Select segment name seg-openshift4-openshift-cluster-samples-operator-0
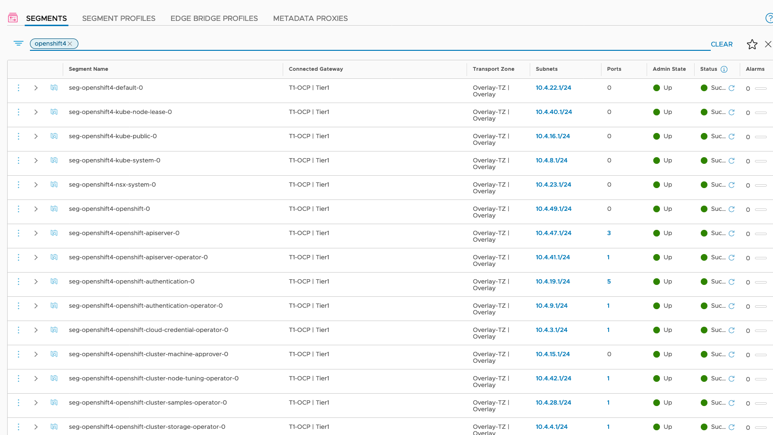This screenshot has height=435, width=773. [x=148, y=403]
